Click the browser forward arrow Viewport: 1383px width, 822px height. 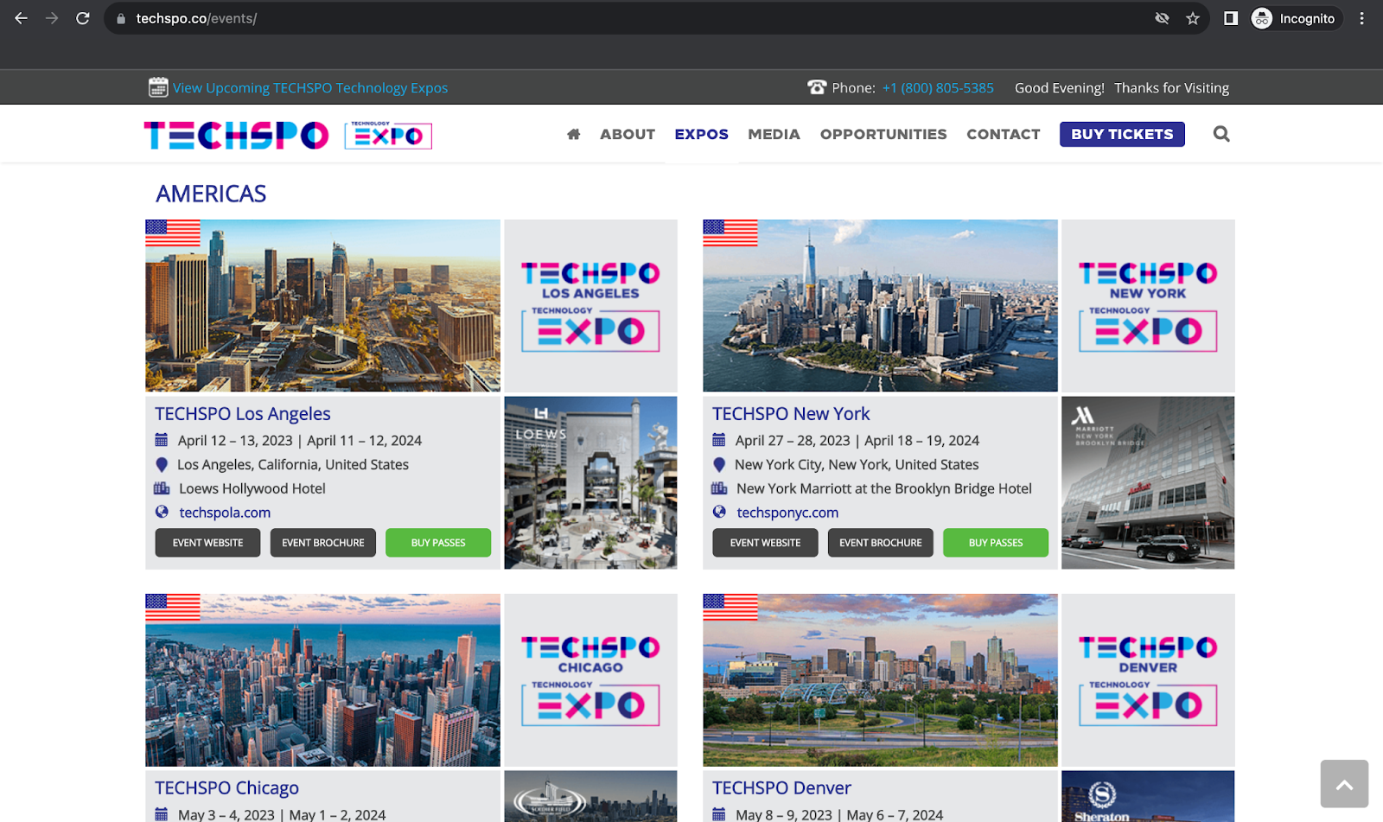[x=52, y=18]
